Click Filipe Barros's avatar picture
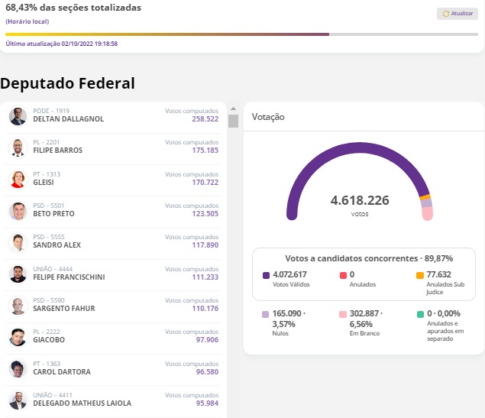The width and height of the screenshot is (485, 418). tap(18, 147)
